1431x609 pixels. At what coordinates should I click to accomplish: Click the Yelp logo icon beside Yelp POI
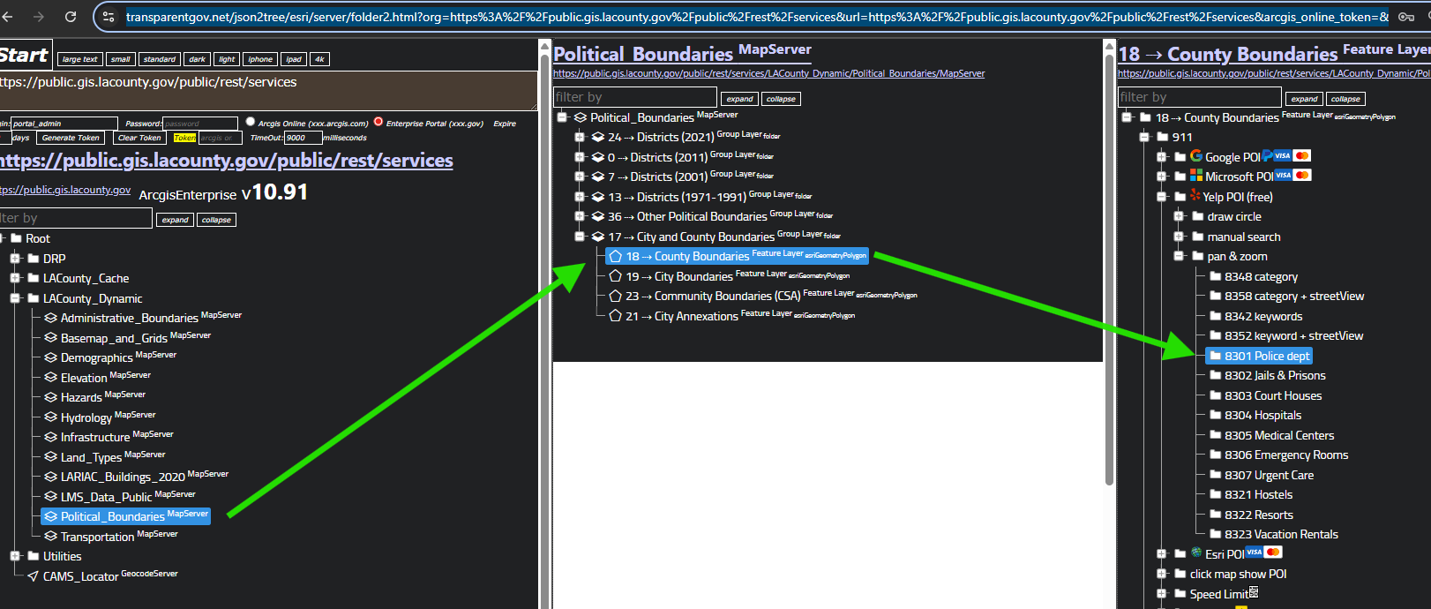1195,196
